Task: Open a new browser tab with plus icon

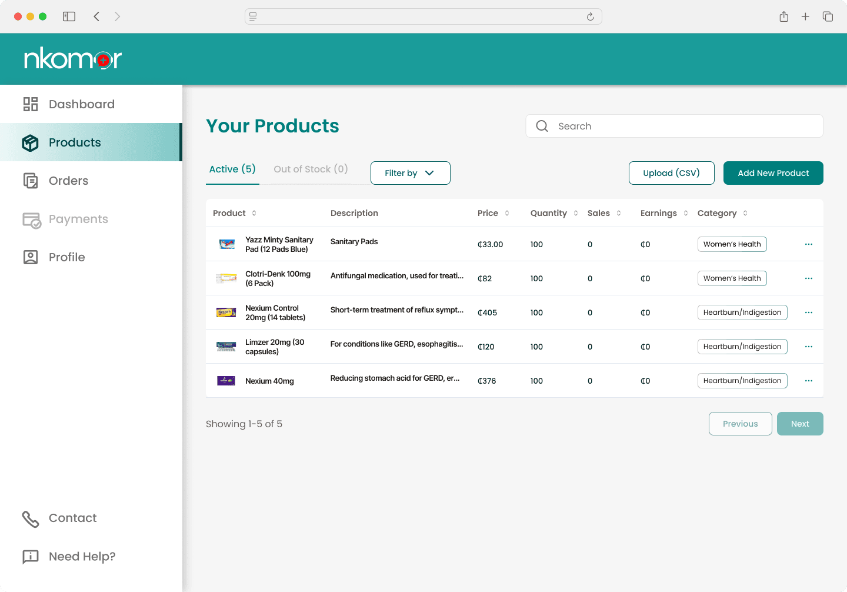Action: pos(806,16)
